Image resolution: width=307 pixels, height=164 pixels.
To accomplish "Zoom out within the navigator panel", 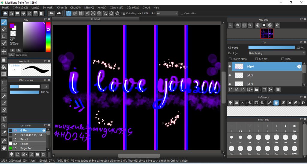I will 250,25.
